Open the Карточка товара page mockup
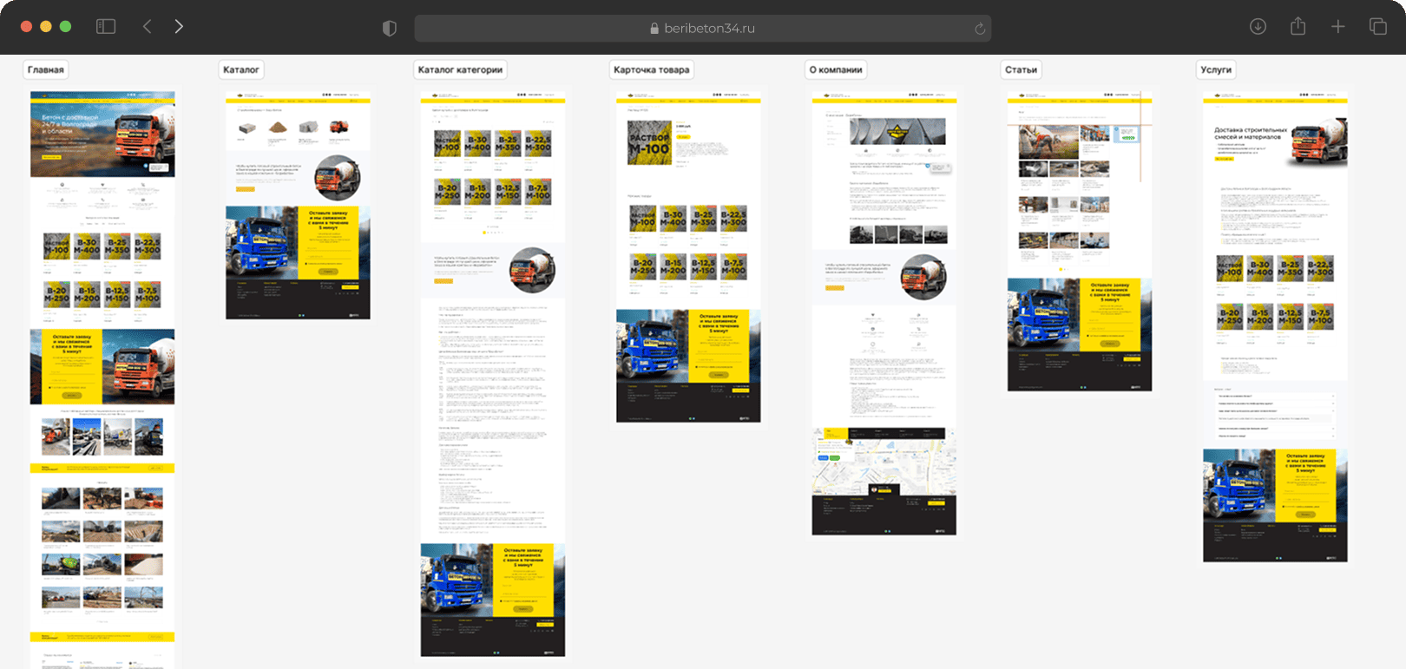Screen dimensions: 1406x669 [x=688, y=257]
